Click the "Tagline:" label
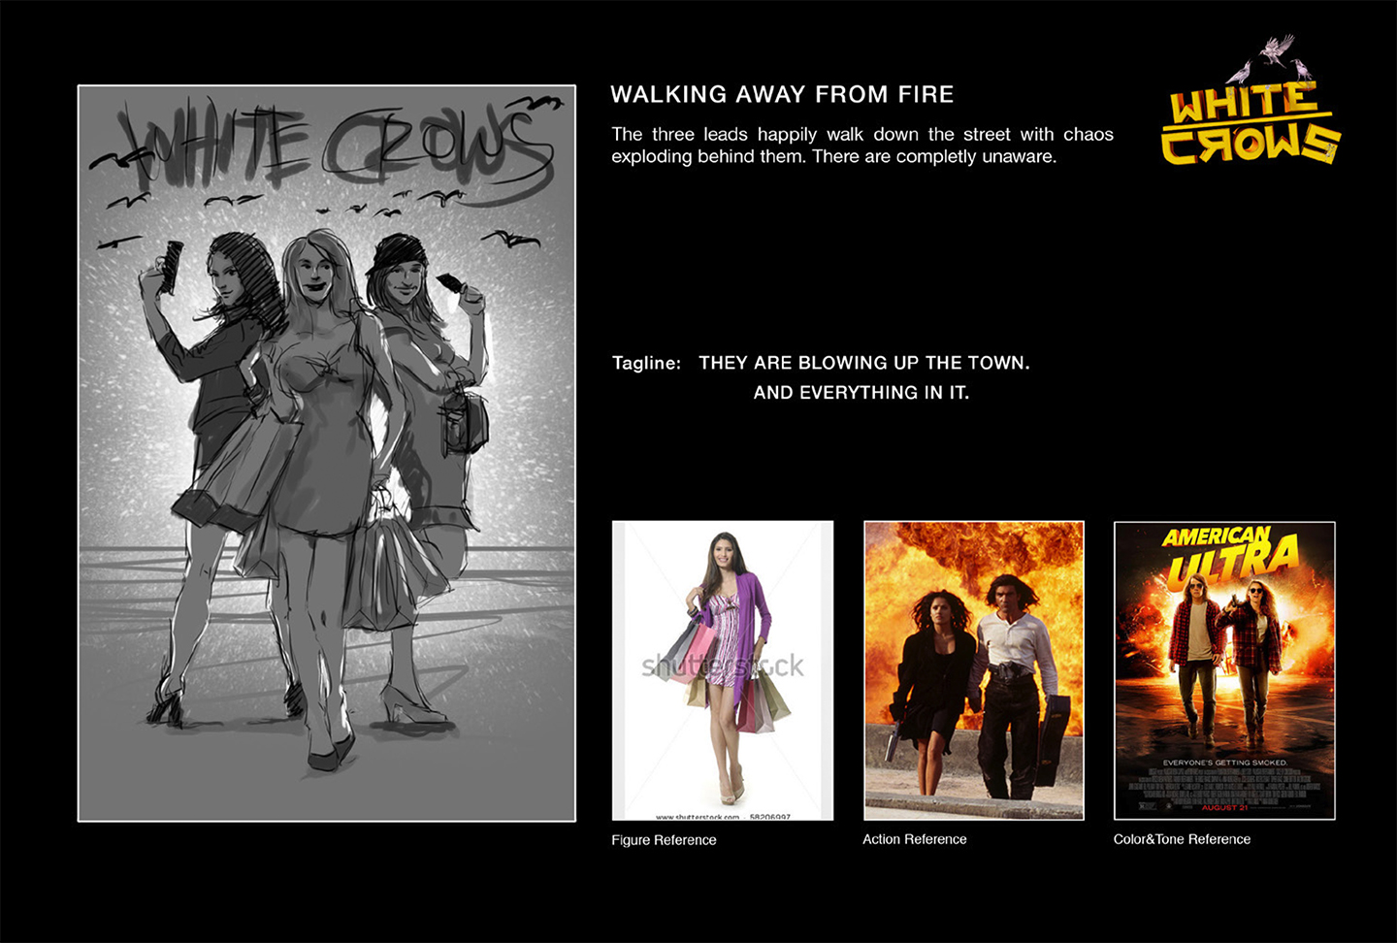This screenshot has width=1397, height=943. click(x=646, y=363)
